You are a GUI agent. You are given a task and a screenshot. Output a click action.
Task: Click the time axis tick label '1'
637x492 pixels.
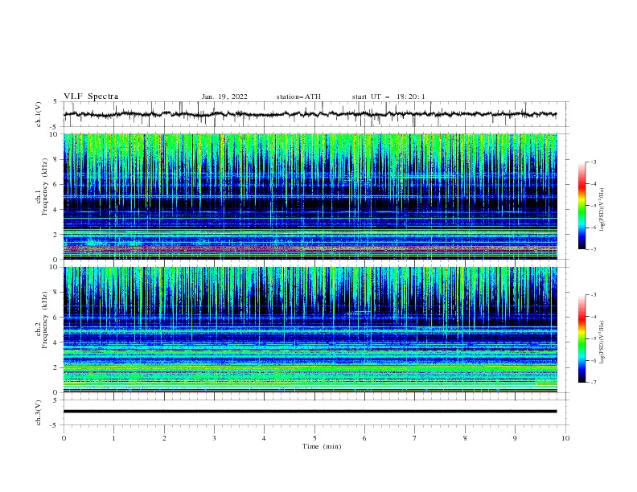tap(113, 438)
